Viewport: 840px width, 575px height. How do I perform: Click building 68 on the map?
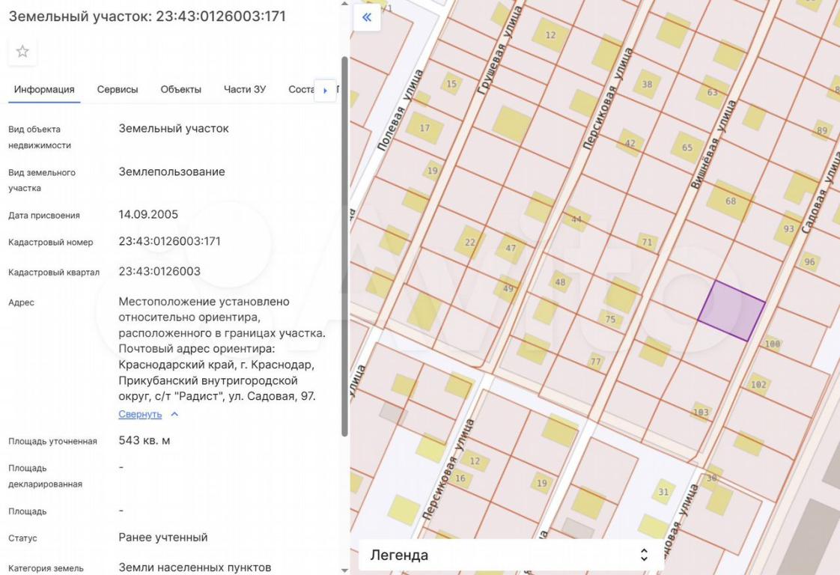tap(730, 201)
